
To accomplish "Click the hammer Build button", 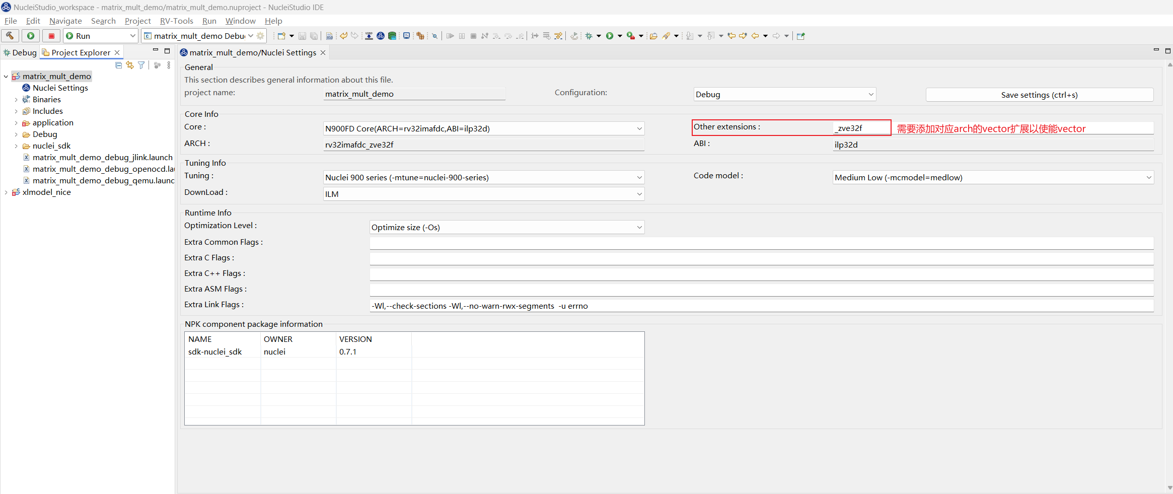I will point(10,36).
